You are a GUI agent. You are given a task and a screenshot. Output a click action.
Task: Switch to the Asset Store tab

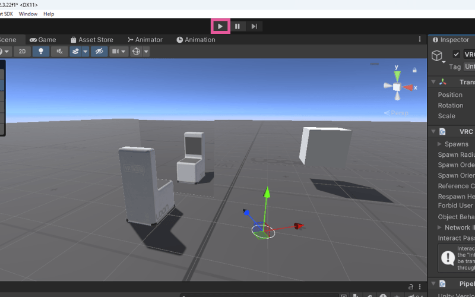click(92, 40)
